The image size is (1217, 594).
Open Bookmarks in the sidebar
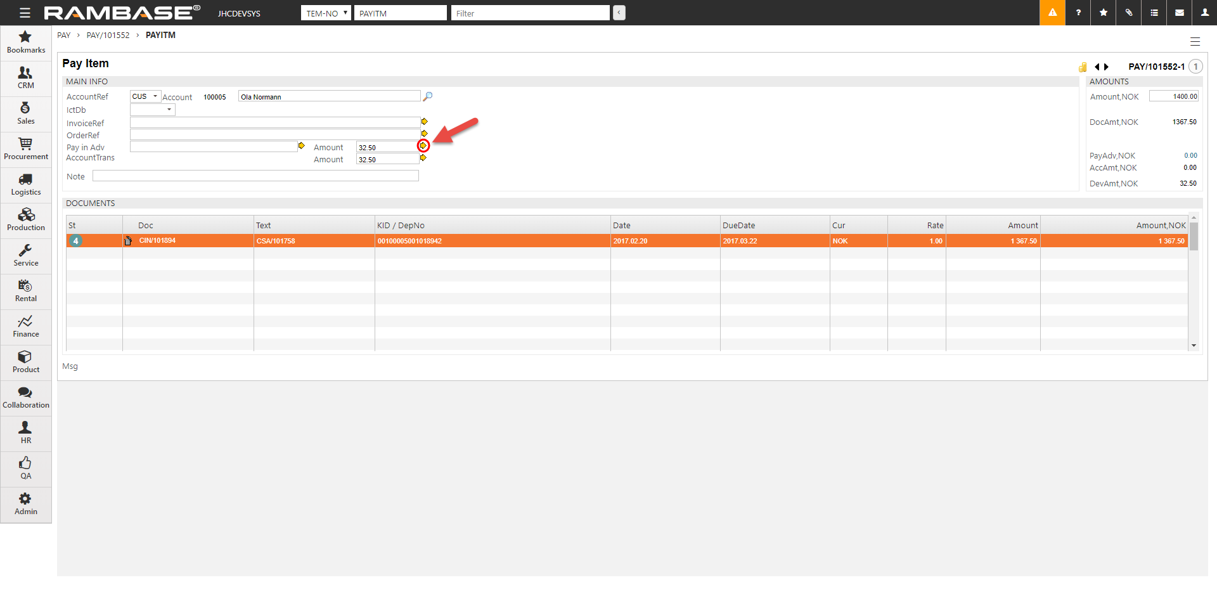tap(26, 42)
